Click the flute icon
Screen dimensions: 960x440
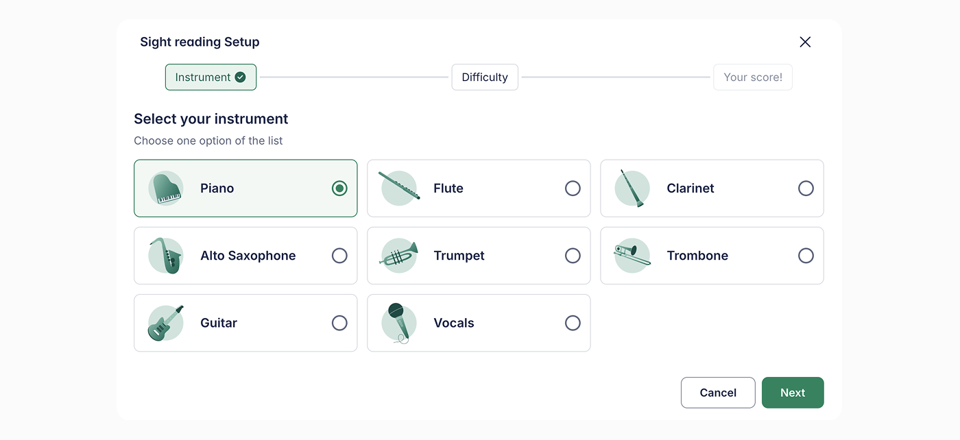coord(398,188)
